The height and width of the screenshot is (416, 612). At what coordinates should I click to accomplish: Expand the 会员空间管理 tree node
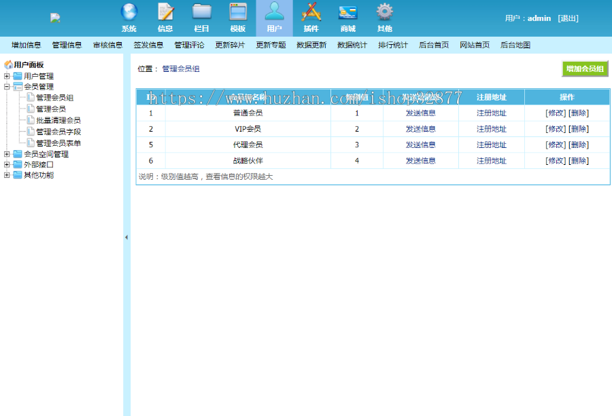[x=7, y=154]
